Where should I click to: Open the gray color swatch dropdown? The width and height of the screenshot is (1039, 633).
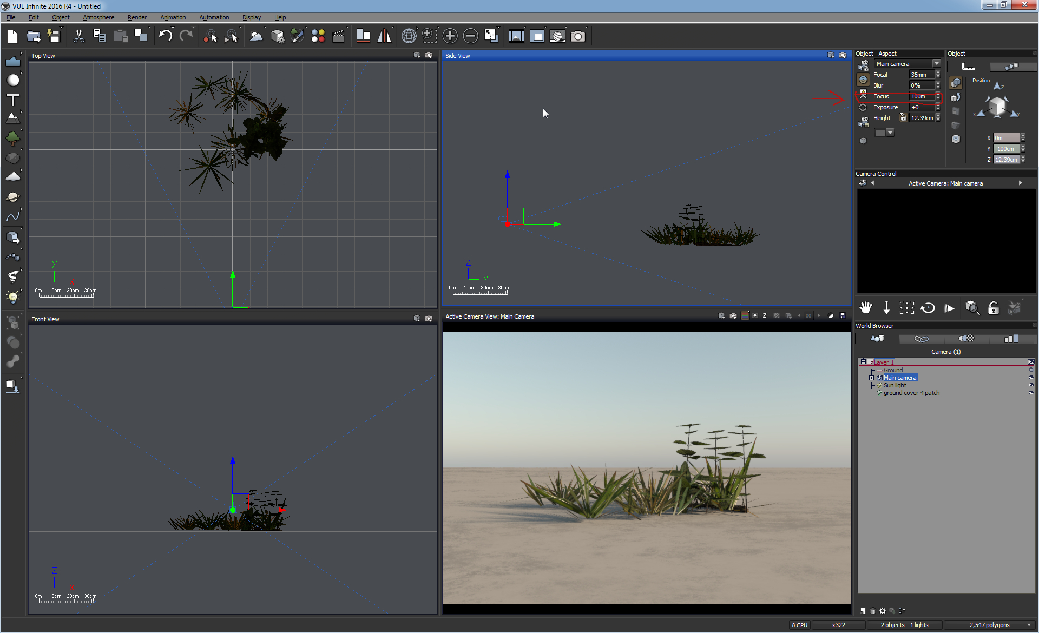890,133
